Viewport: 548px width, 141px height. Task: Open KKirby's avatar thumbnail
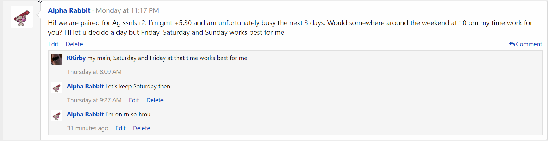57,59
